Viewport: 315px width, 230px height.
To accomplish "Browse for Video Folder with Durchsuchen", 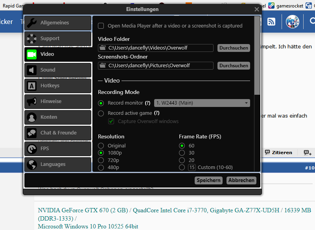I will 234,48.
